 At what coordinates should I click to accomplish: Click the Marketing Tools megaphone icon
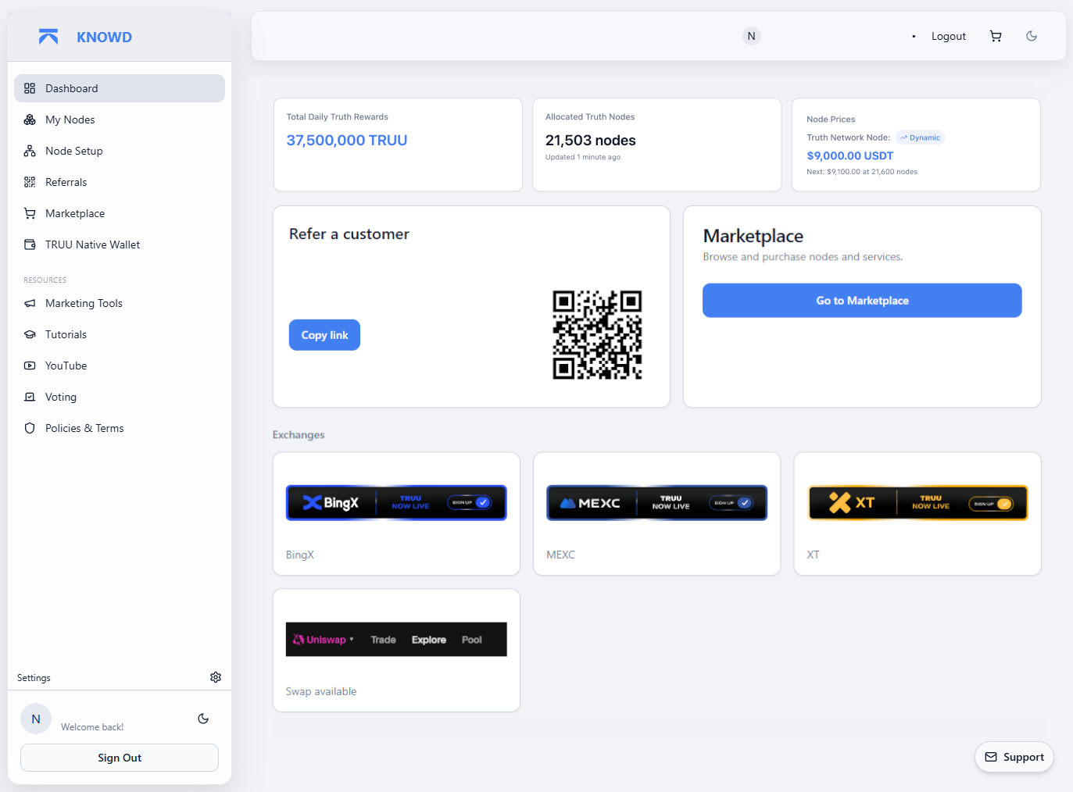pyautogui.click(x=30, y=303)
